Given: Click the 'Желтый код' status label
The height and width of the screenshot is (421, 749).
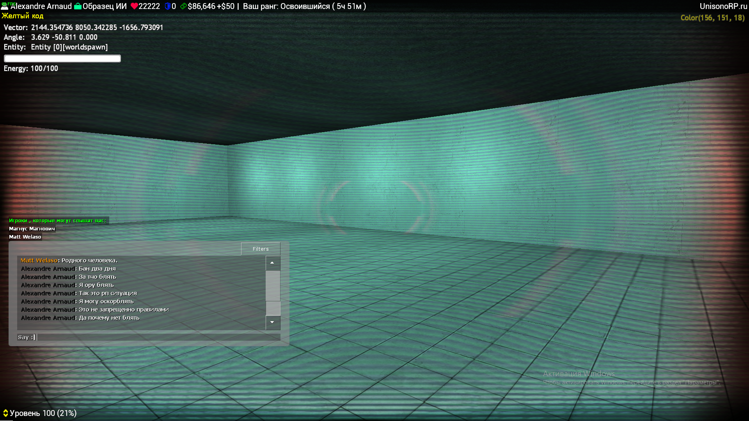Looking at the screenshot, I should 23,16.
